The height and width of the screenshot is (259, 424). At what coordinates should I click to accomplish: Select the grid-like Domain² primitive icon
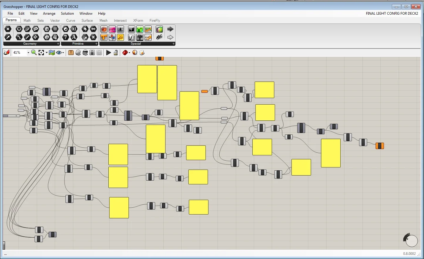[93, 37]
